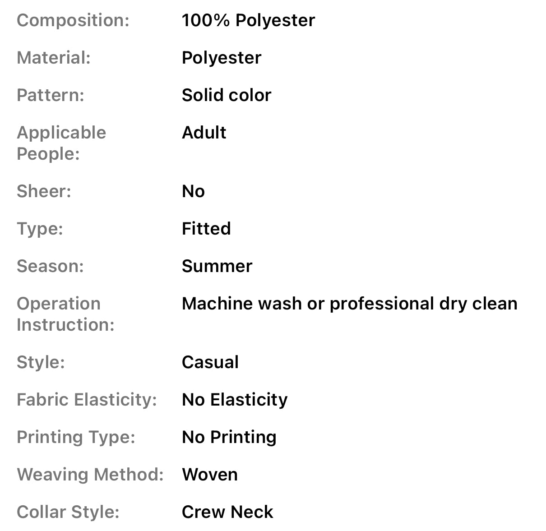Tap the "Sheer:" label

tap(44, 191)
